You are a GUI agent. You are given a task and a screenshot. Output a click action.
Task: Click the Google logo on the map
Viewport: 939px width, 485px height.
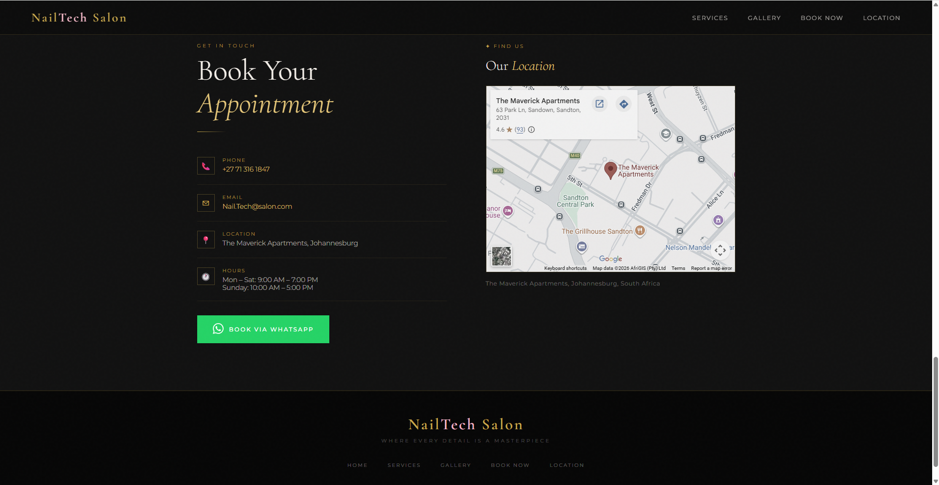(x=611, y=259)
